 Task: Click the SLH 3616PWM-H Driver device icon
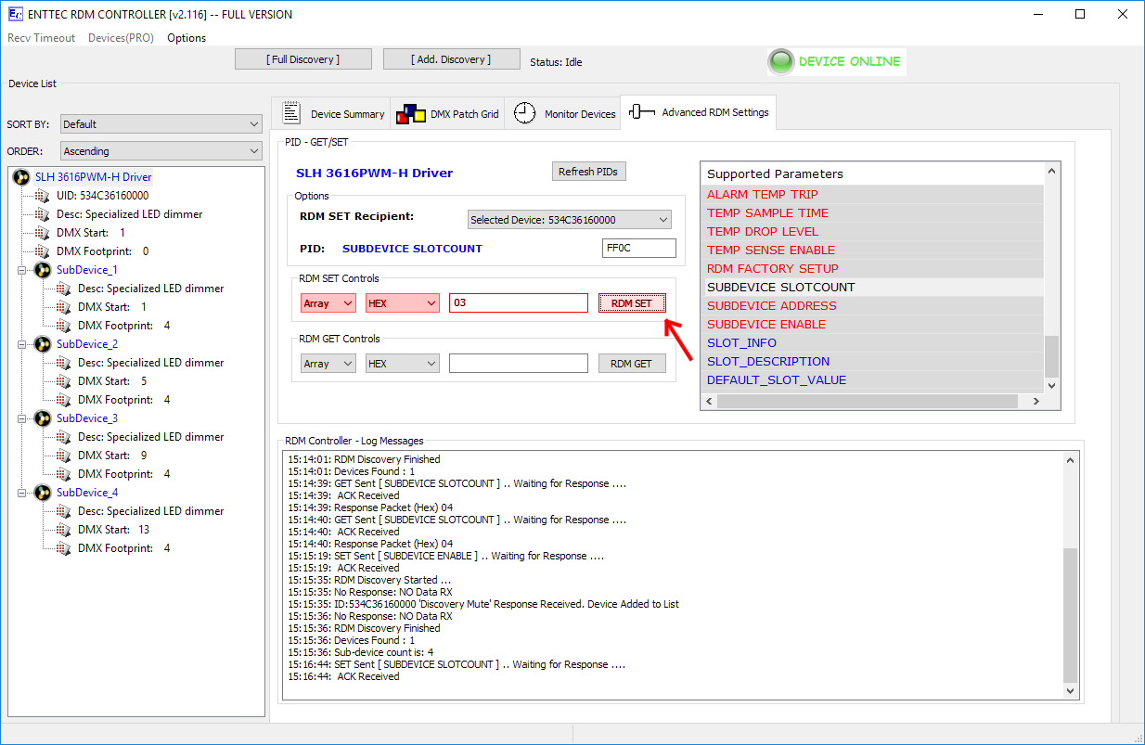pos(21,177)
